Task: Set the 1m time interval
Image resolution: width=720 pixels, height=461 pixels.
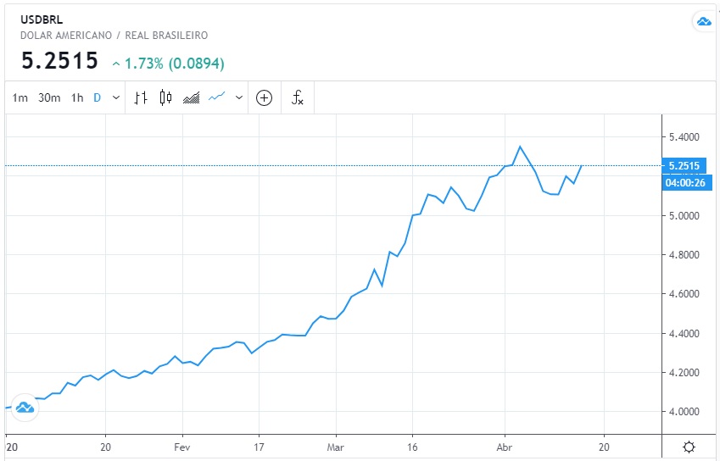Action: [x=20, y=97]
